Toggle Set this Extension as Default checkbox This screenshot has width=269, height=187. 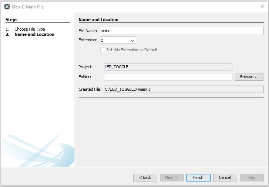tap(103, 50)
